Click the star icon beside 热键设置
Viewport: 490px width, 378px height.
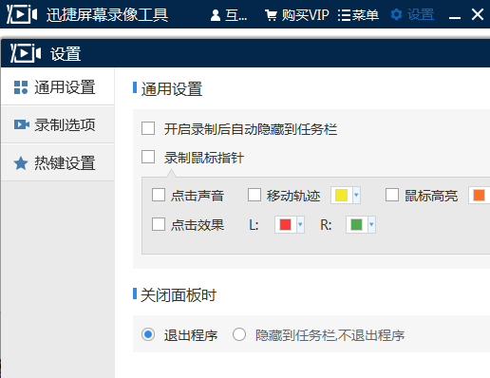click(x=21, y=163)
